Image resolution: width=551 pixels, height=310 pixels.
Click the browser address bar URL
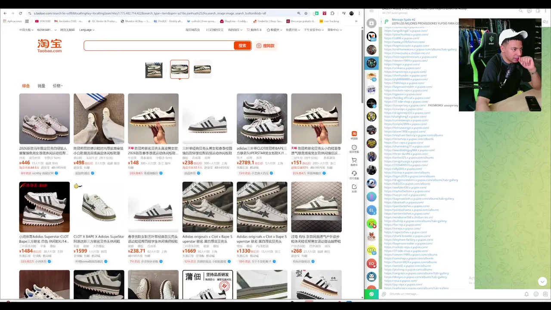(x=151, y=13)
